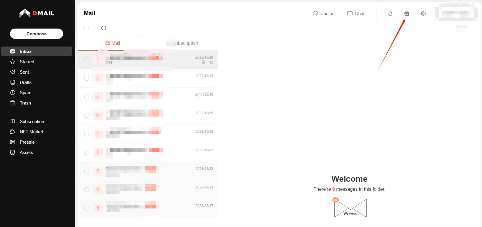Go to the Presale section
This screenshot has width=482, height=227.
point(27,142)
